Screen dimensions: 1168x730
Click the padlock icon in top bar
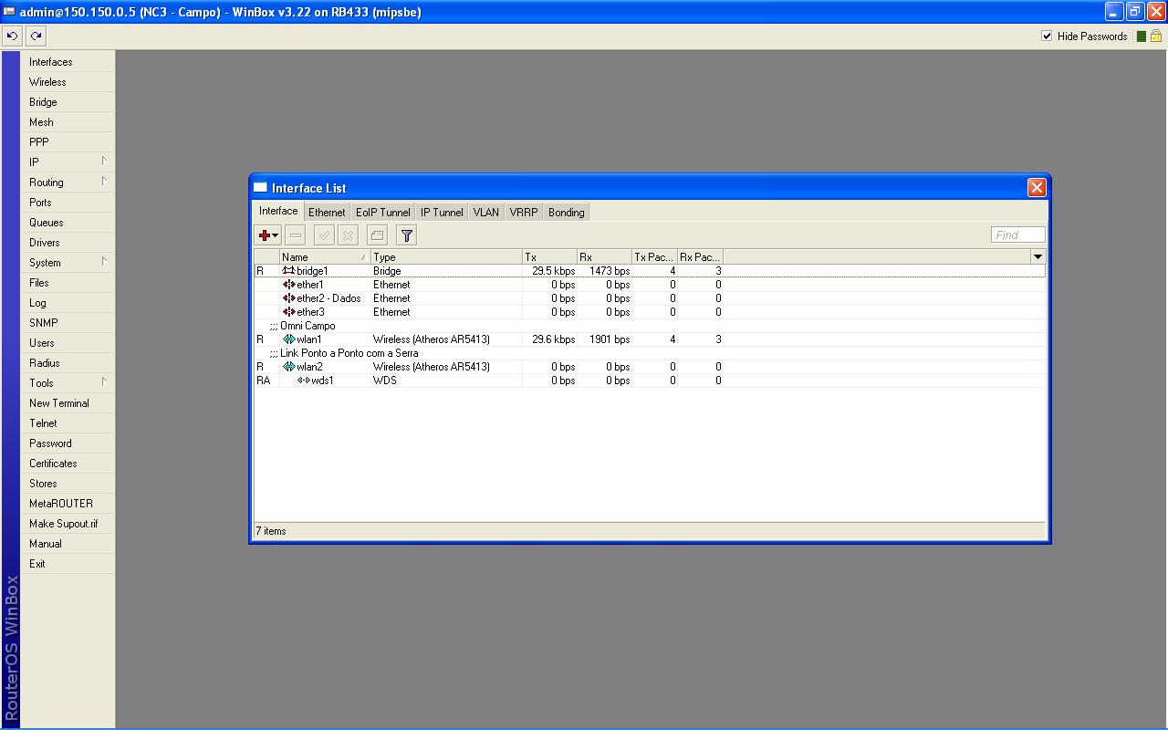coord(1155,36)
